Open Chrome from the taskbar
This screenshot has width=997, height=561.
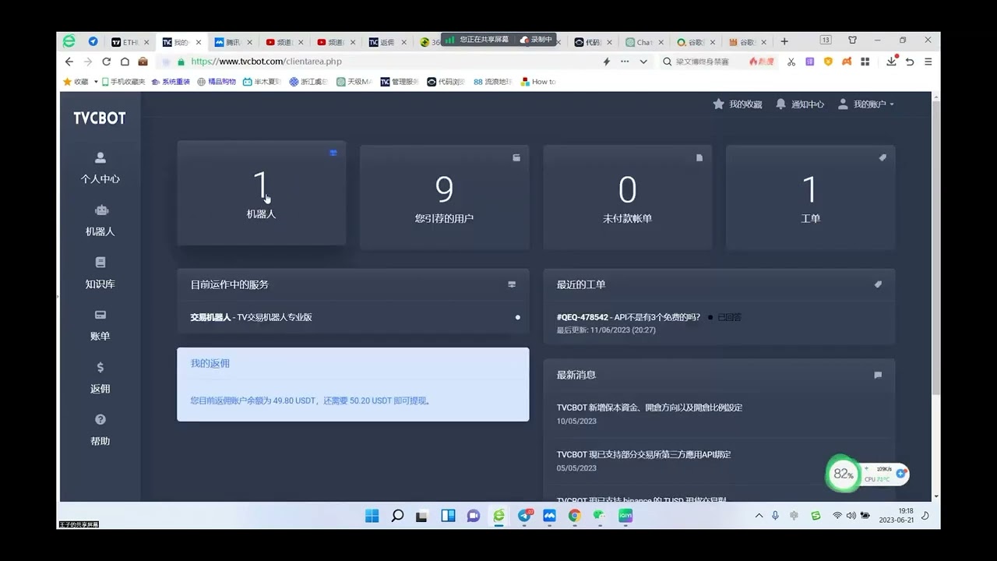point(575,516)
